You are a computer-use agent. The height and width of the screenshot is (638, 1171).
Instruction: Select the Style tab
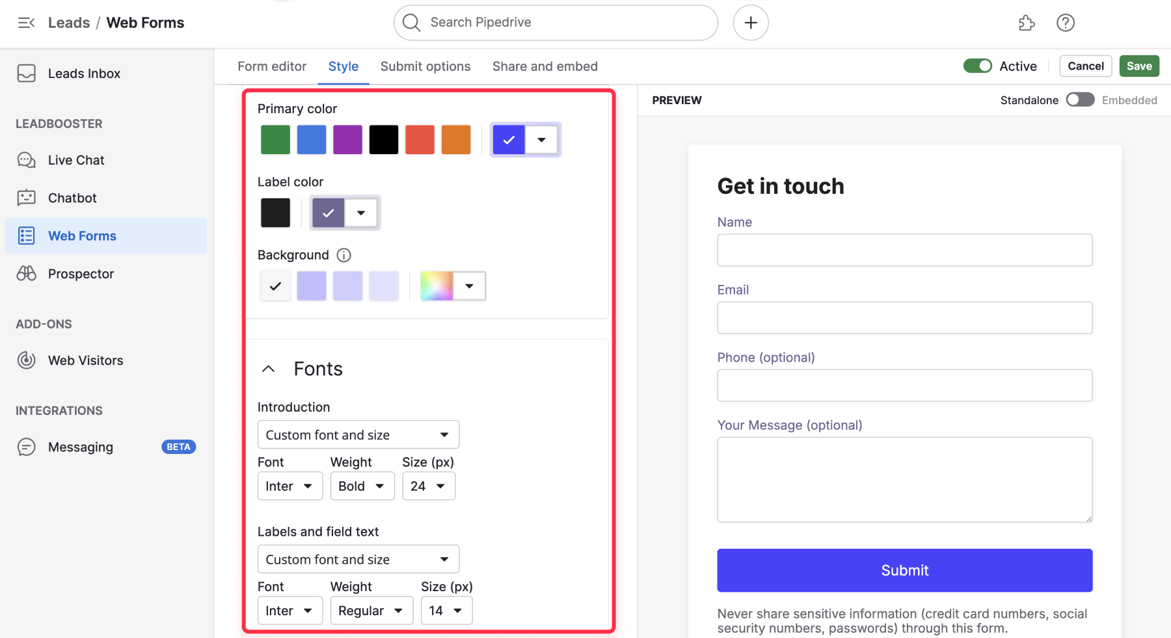(x=343, y=66)
